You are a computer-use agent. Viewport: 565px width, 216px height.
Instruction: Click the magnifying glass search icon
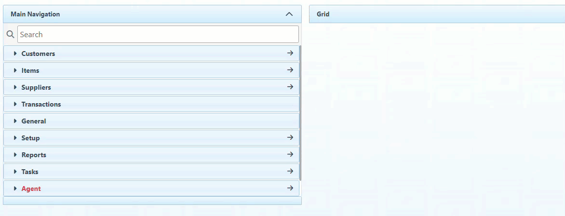[10, 34]
